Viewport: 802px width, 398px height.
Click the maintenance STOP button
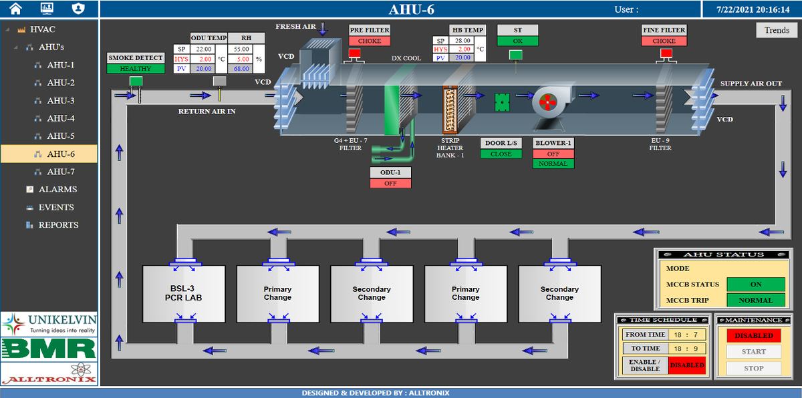click(x=754, y=368)
